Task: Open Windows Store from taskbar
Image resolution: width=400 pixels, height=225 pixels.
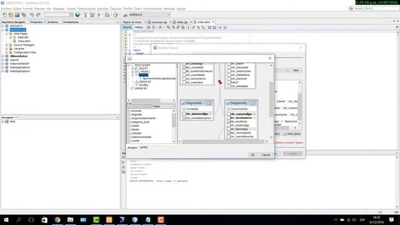Action: (x=44, y=219)
